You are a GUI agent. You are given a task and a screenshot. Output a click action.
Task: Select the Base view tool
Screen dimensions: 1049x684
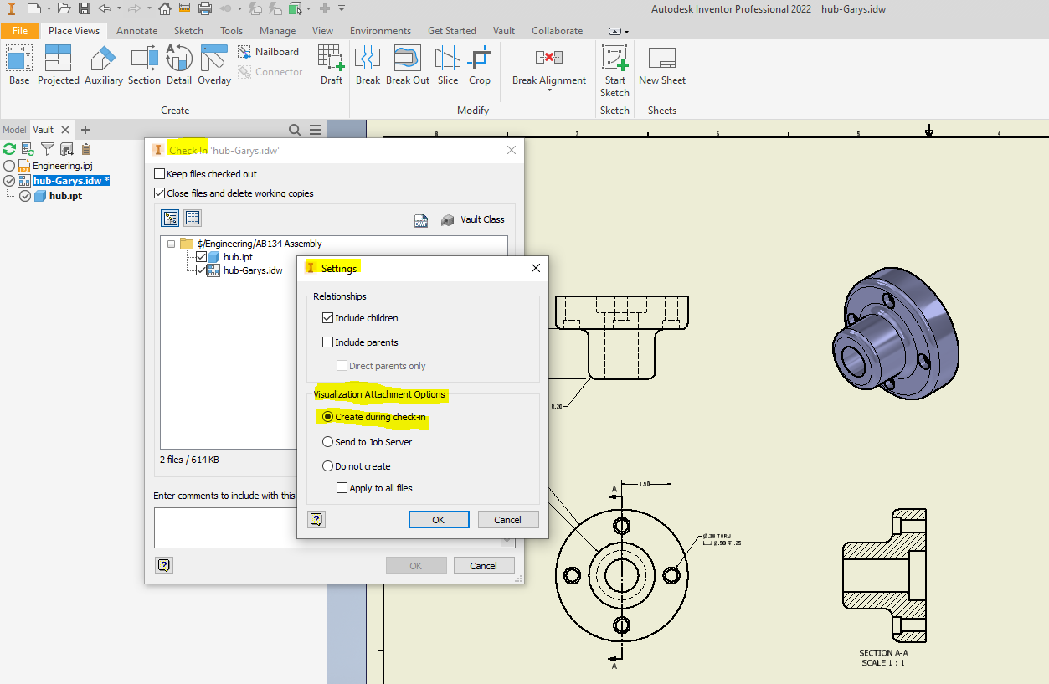click(x=19, y=65)
